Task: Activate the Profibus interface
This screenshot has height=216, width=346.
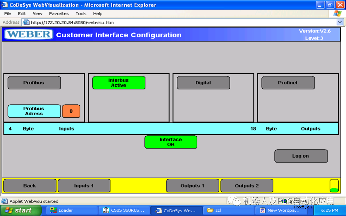Action: click(x=34, y=83)
